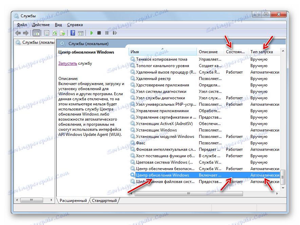300x225 pixels.
Task: Sort by the Состояние column header
Action: [236, 52]
